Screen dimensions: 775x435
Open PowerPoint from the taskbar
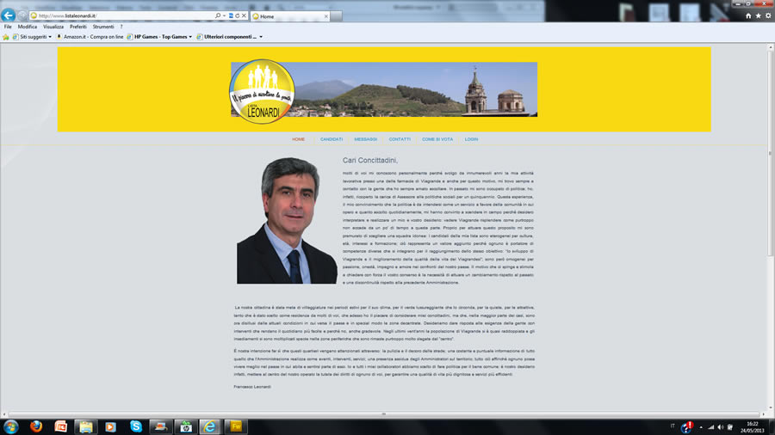[x=61, y=426]
